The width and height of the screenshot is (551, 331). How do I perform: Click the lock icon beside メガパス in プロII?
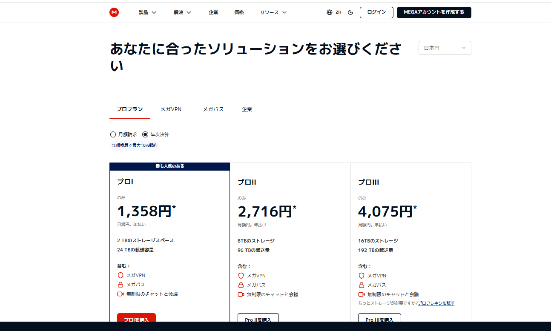[241, 285]
